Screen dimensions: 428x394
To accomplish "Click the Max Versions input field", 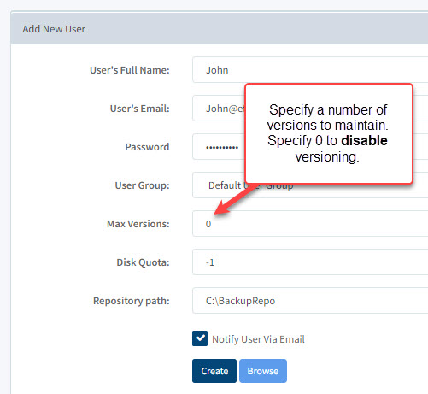I will [310, 224].
